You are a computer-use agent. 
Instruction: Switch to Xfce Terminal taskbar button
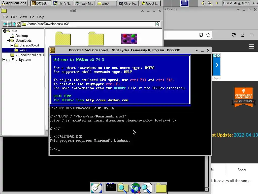tap(128, 3)
